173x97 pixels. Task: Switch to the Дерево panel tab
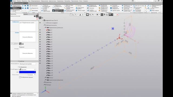pyautogui.click(x=26, y=14)
